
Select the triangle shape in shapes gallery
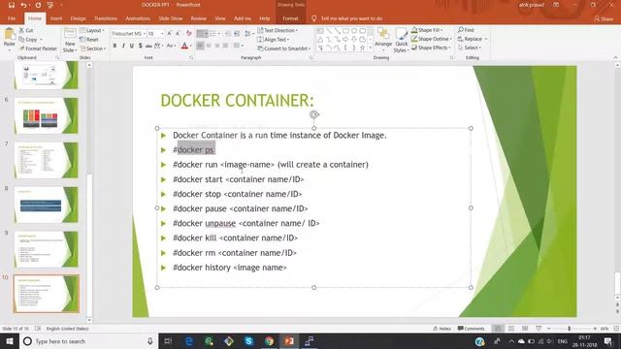coord(320,39)
